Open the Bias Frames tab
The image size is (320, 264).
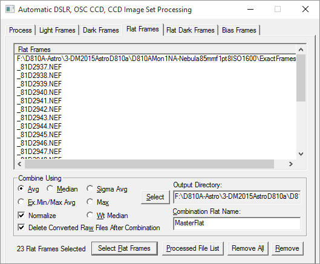[239, 30]
